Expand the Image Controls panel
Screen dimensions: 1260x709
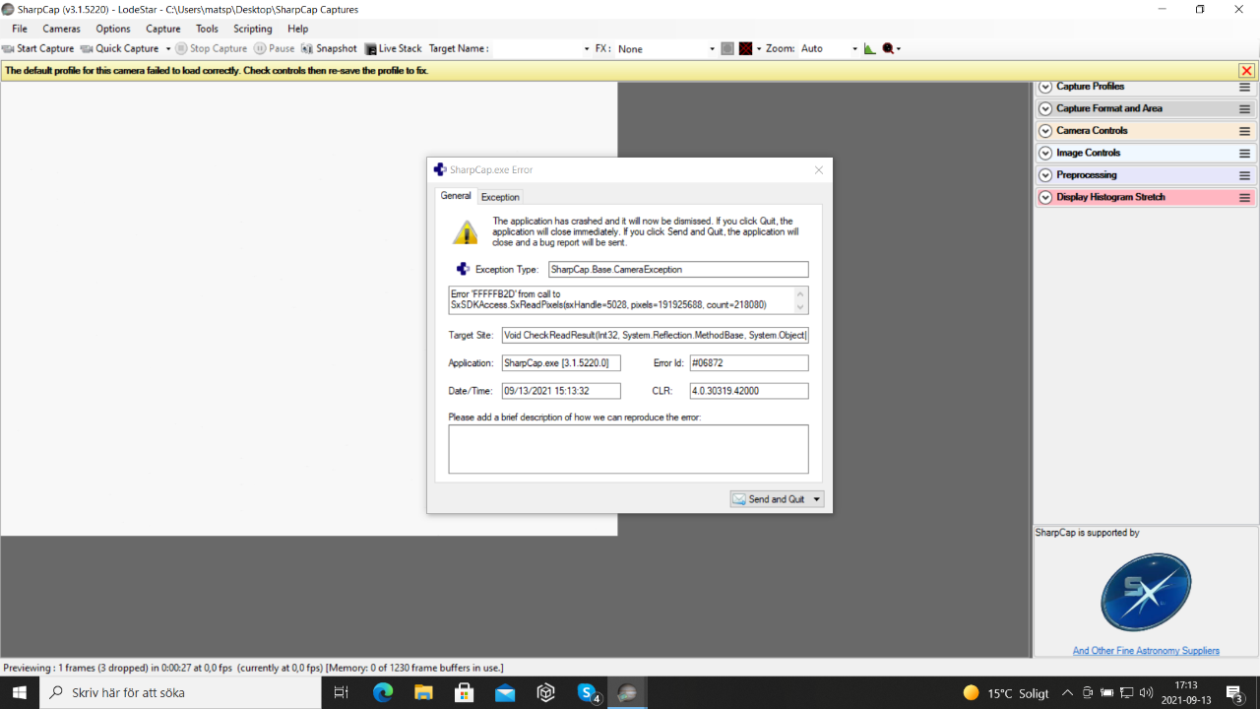(x=1045, y=153)
